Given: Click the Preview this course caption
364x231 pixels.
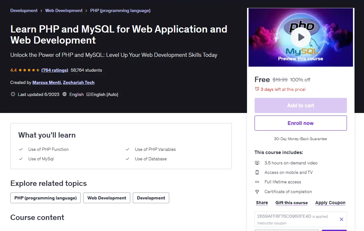Looking at the screenshot, I should click(x=301, y=59).
